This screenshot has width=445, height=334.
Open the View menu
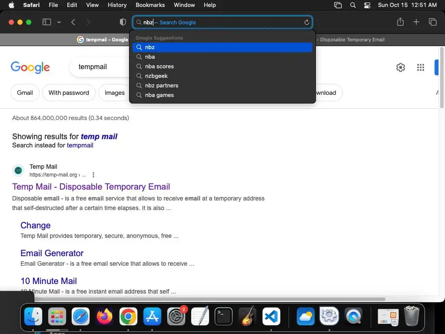click(92, 5)
